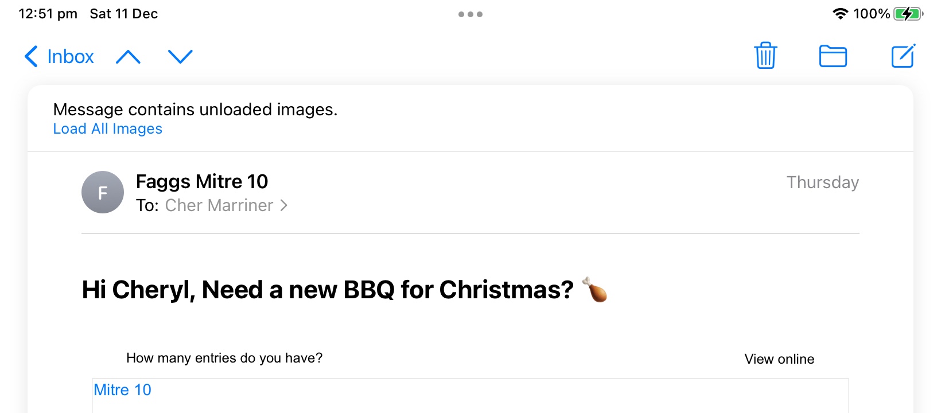This screenshot has height=413, width=941.
Task: Tap recipient name Cher Marriner
Action: pyautogui.click(x=219, y=205)
